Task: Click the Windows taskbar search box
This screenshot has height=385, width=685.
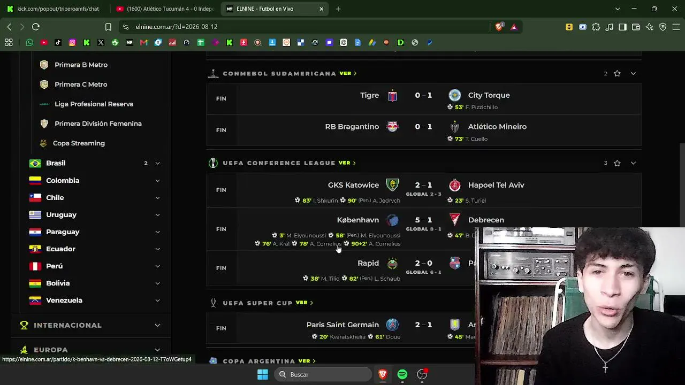Action: [323, 374]
